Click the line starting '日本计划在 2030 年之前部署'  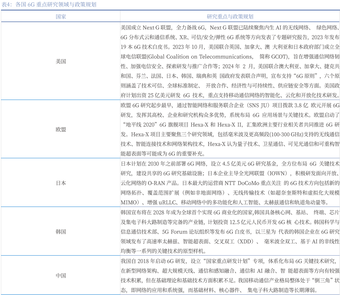point(230,164)
